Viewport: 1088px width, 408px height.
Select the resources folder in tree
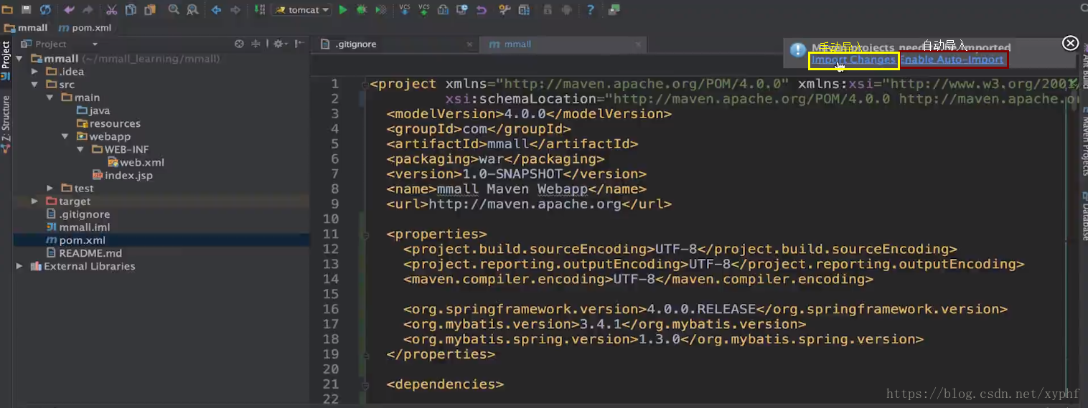click(x=108, y=123)
